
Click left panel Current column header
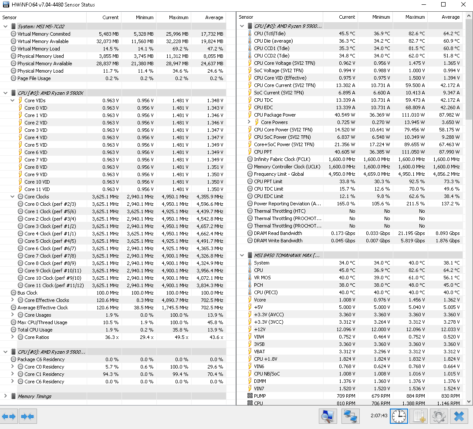(104, 17)
